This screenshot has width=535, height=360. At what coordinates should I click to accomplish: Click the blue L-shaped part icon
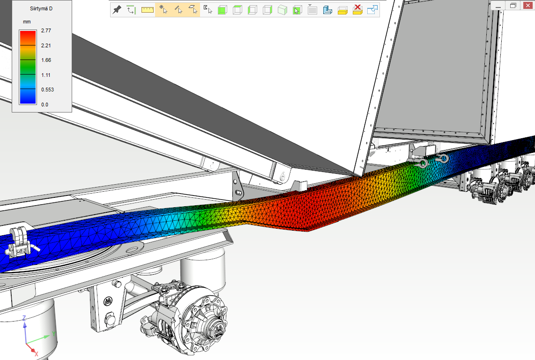click(x=327, y=9)
